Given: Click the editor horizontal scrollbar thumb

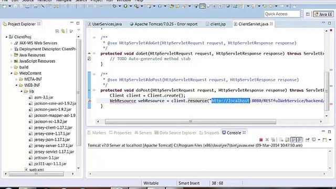Looking at the screenshot, I should click(191, 122).
